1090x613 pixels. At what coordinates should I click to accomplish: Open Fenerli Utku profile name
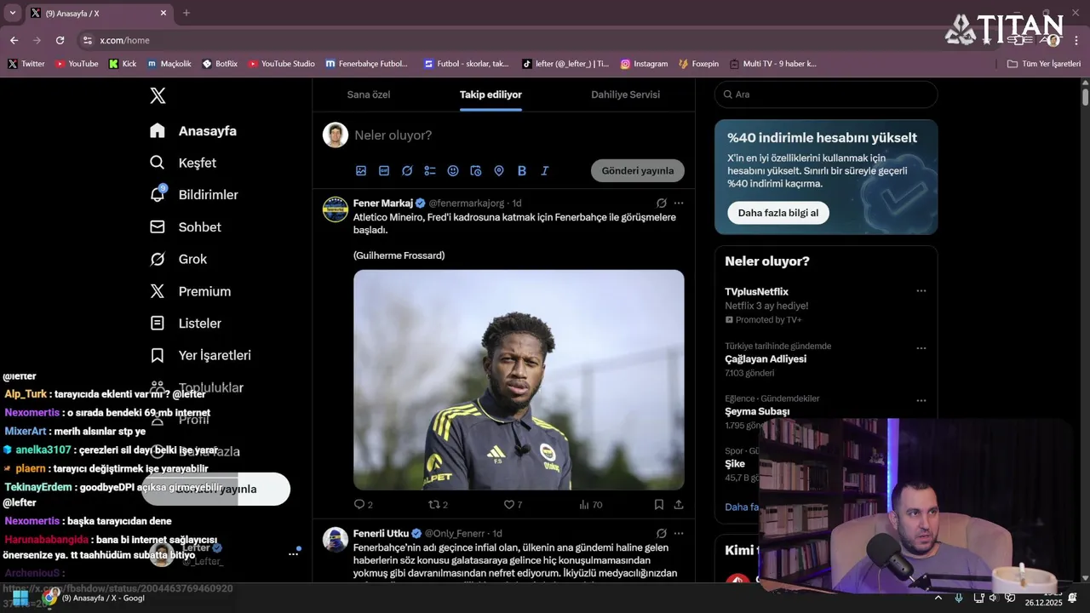[381, 534]
